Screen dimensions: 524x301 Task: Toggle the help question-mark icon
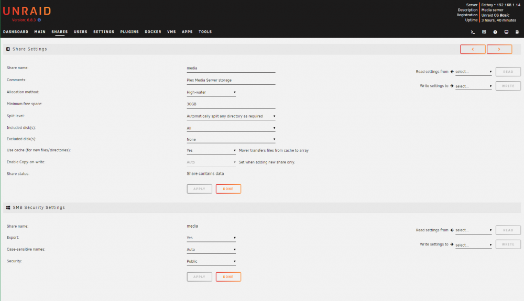495,32
